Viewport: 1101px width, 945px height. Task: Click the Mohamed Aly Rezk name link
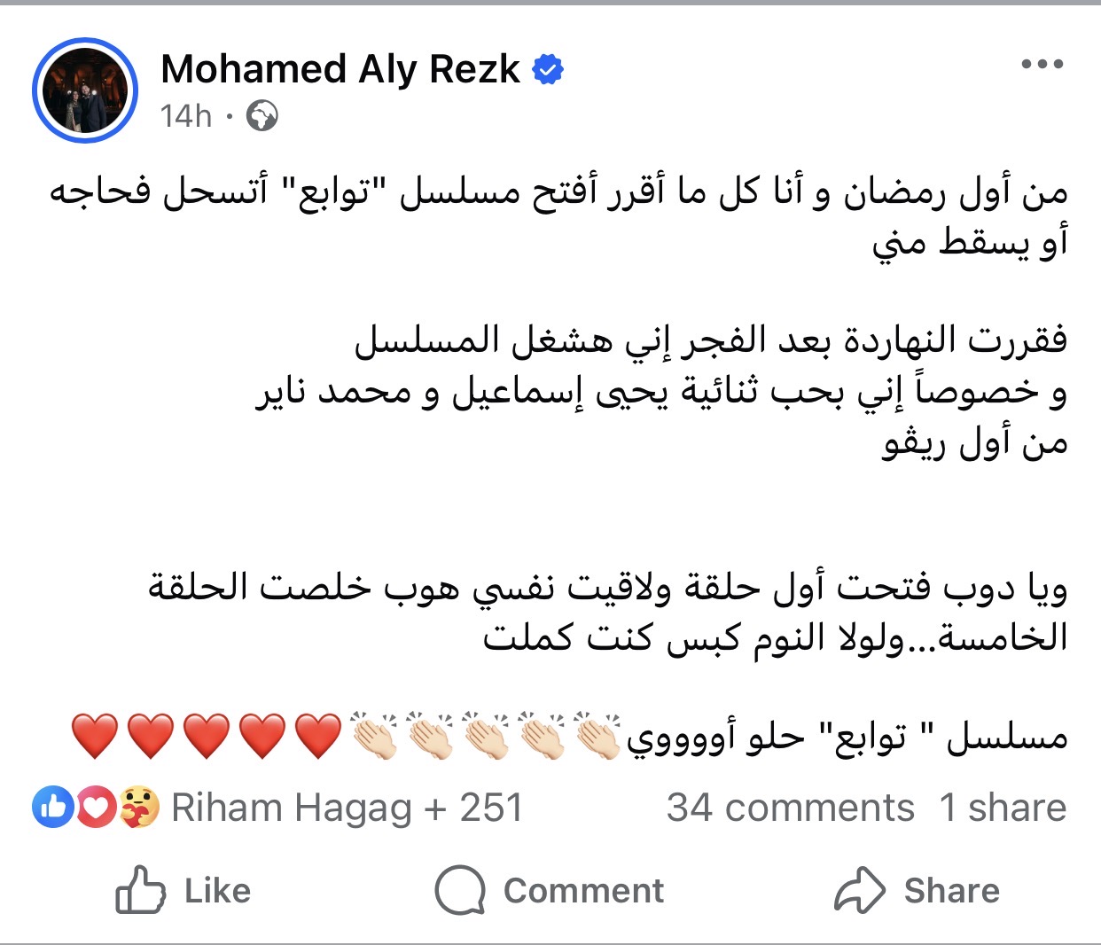(x=340, y=69)
